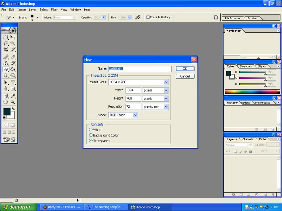Select the Path Selection tool
The height and width of the screenshot is (211, 282).
click(x=6, y=83)
